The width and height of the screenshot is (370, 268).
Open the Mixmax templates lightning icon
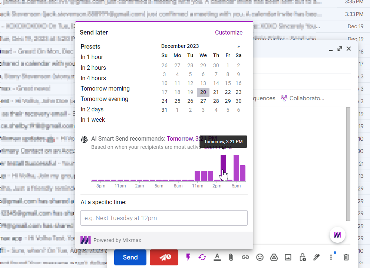[188, 257]
